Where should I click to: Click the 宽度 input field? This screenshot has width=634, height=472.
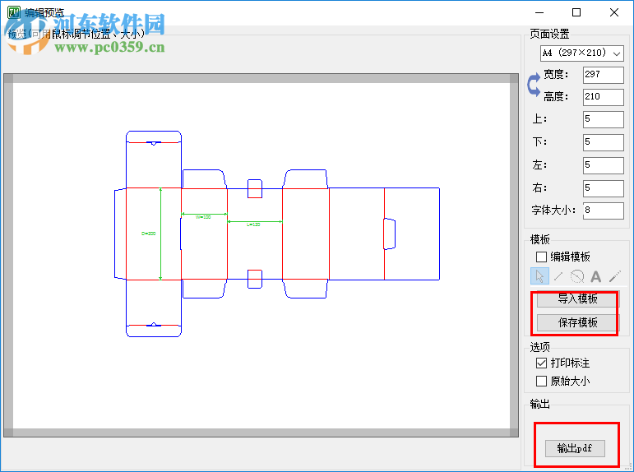pos(604,75)
